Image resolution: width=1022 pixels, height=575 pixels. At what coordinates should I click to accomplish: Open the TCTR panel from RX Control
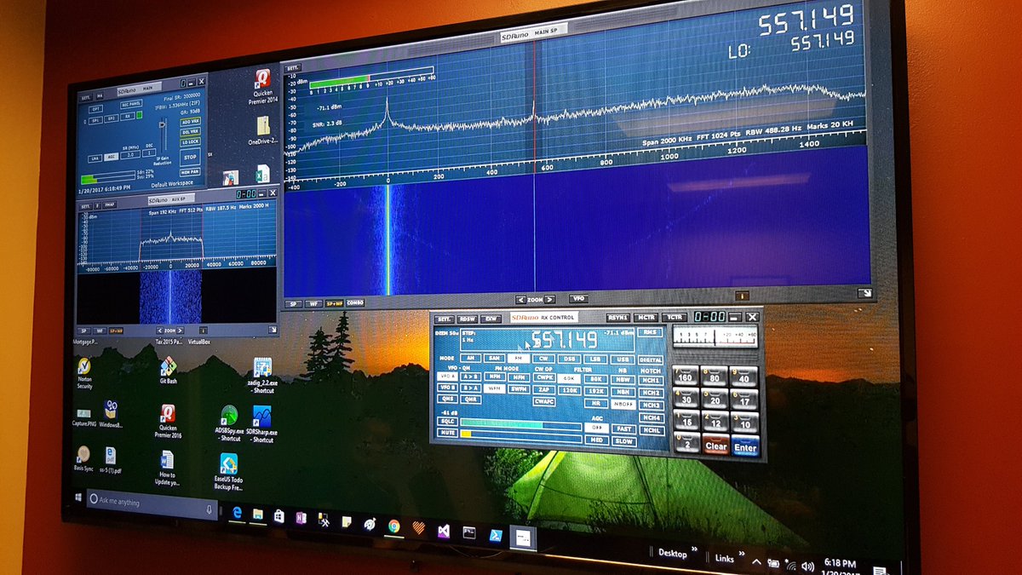tap(675, 318)
